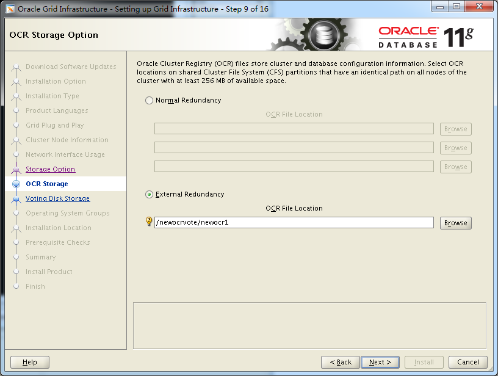Image resolution: width=498 pixels, height=376 pixels.
Task: Click the Installation Location step text
Action: coord(59,228)
